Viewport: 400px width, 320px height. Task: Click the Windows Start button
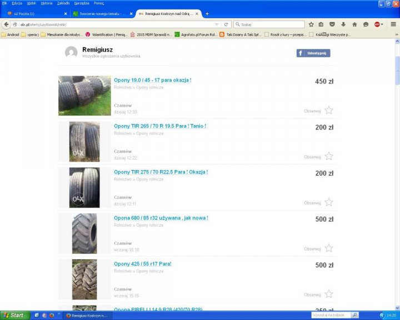(x=13, y=315)
